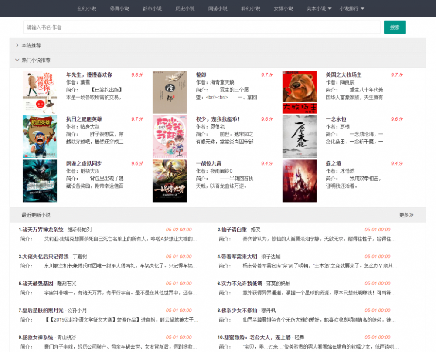Click author name 陶良辰
The image size is (436, 352).
pyautogui.click(x=347, y=82)
